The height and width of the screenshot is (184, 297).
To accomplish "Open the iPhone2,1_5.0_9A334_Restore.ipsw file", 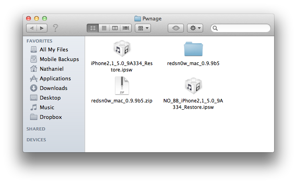I will click(122, 49).
